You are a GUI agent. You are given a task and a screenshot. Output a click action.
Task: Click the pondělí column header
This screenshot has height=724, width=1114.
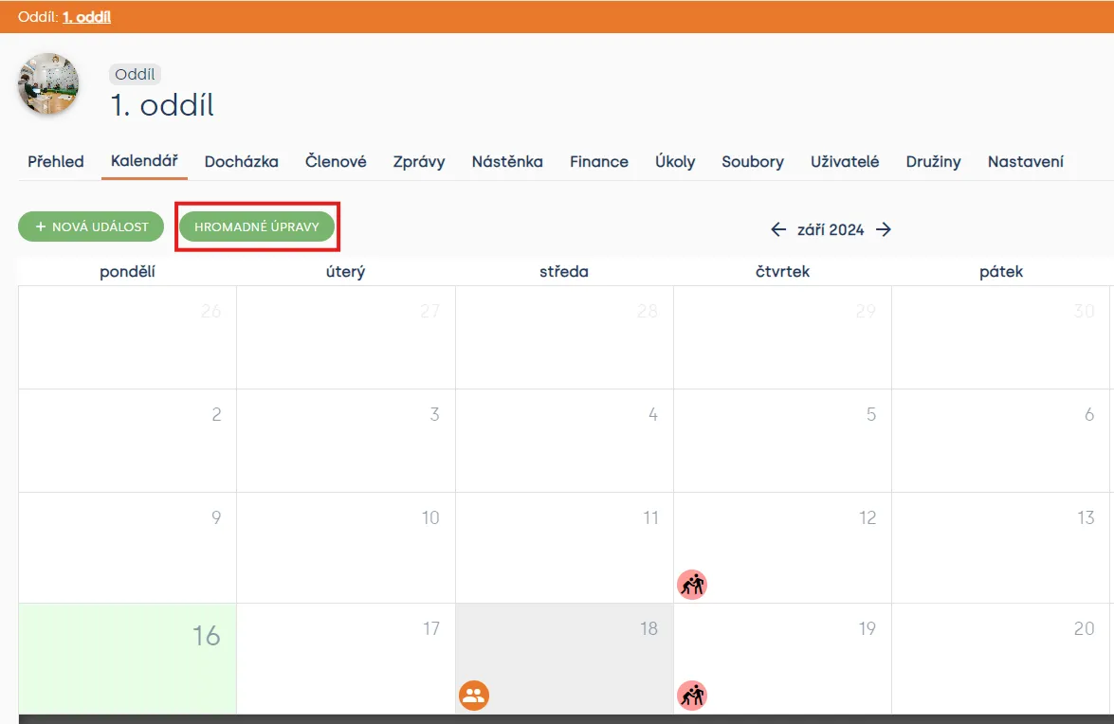[127, 272]
